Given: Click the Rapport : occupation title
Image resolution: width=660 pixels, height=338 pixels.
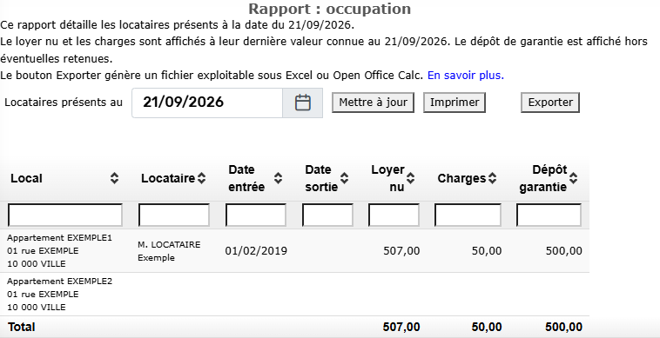Looking at the screenshot, I should (x=330, y=9).
